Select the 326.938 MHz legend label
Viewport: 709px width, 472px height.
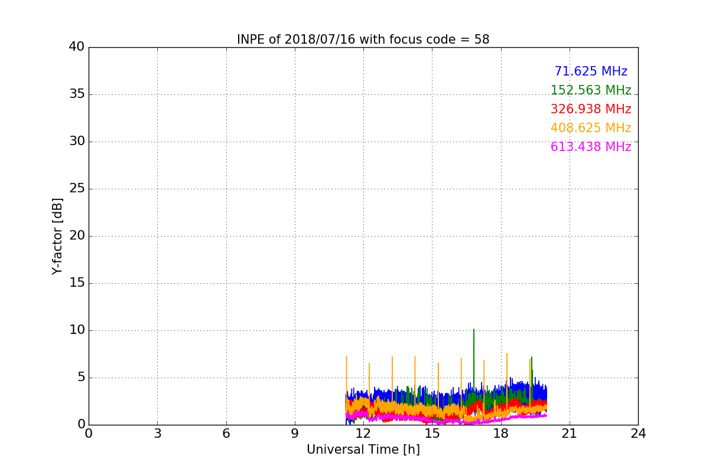pos(591,109)
